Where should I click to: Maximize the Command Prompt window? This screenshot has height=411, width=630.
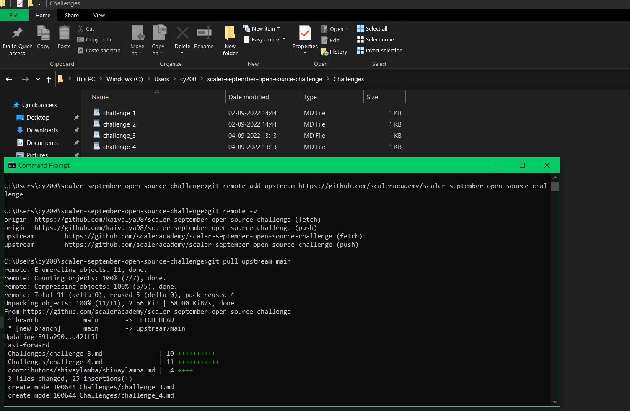pyautogui.click(x=522, y=165)
